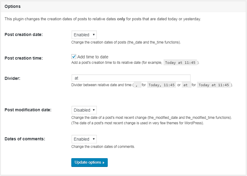Click the Post modification date label

(28, 110)
